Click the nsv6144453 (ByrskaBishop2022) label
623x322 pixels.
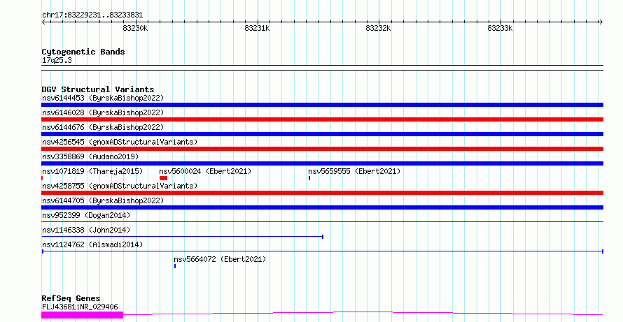coord(103,98)
